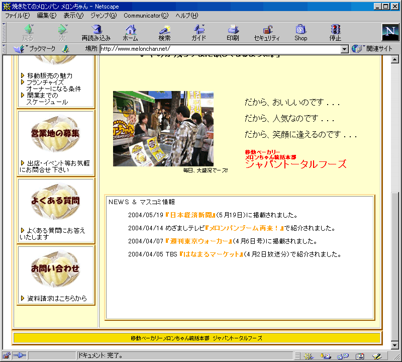
Task: Click the Shop toolbar icon
Action: tap(300, 33)
